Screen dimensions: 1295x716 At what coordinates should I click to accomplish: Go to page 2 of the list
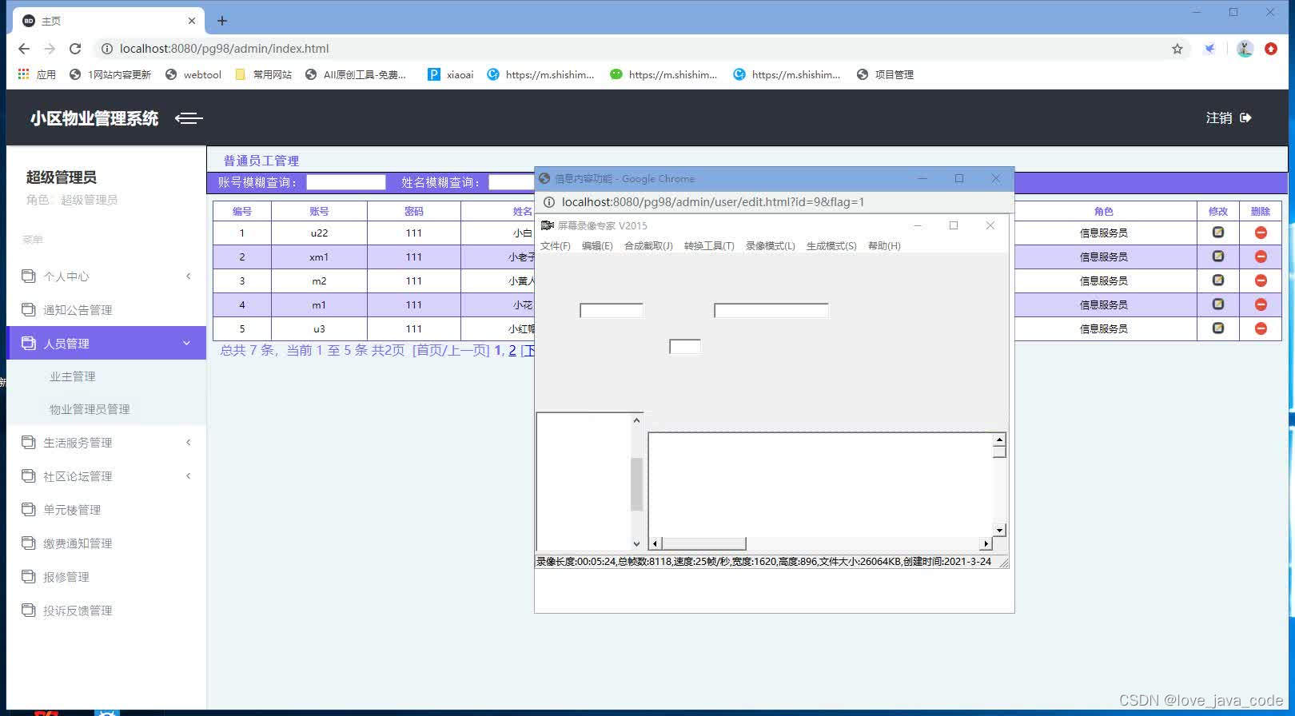pyautogui.click(x=512, y=351)
